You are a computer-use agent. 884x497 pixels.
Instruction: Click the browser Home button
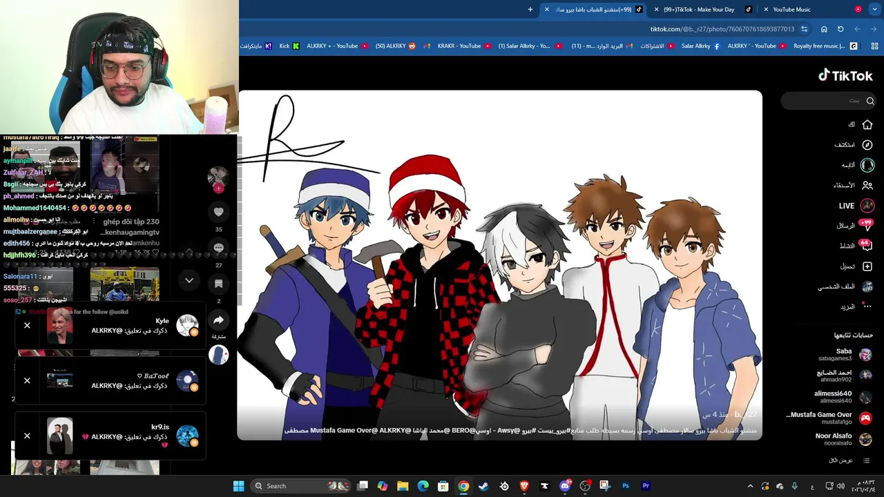tap(824, 29)
